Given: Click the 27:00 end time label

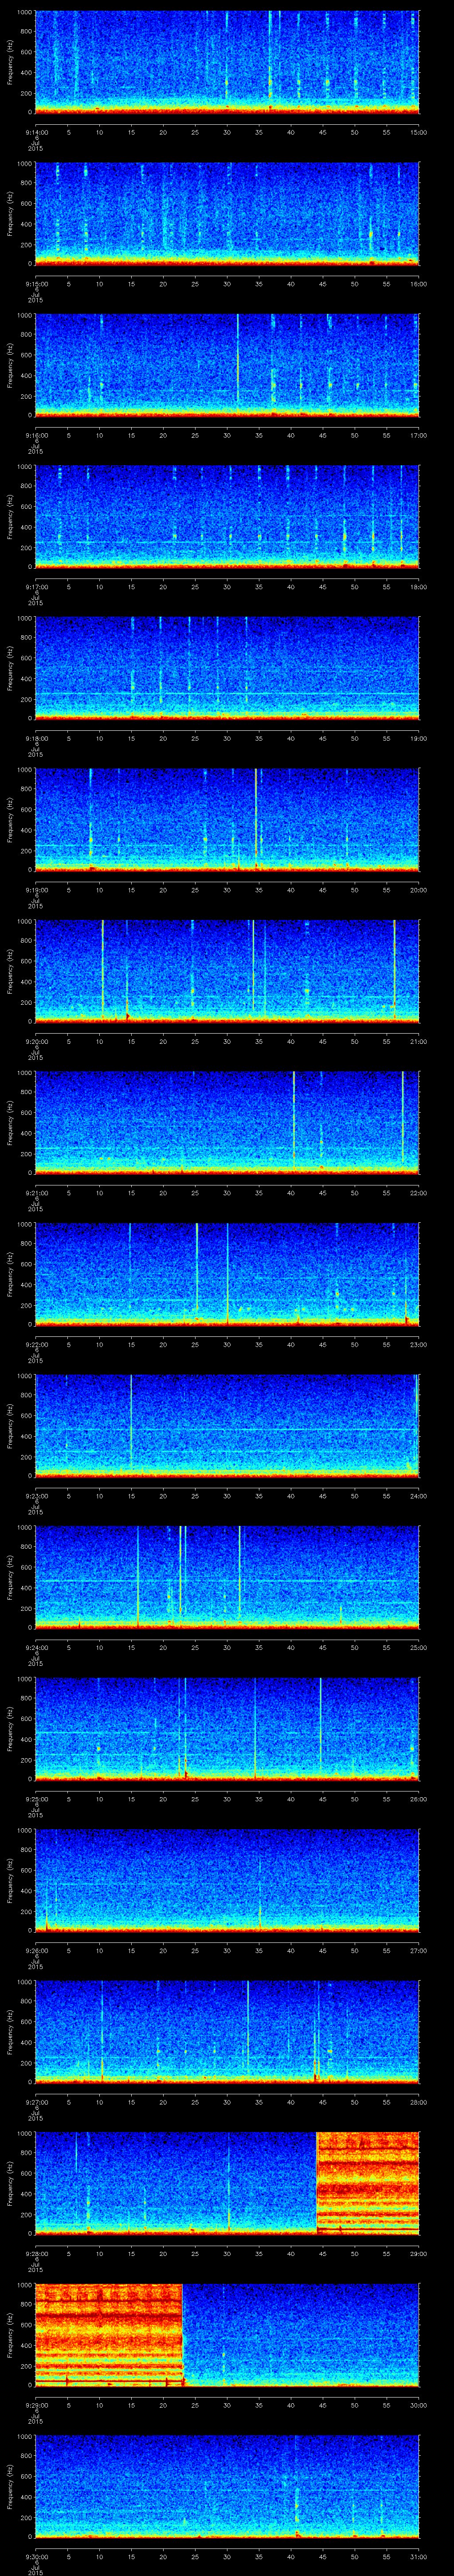Looking at the screenshot, I should tap(418, 1950).
